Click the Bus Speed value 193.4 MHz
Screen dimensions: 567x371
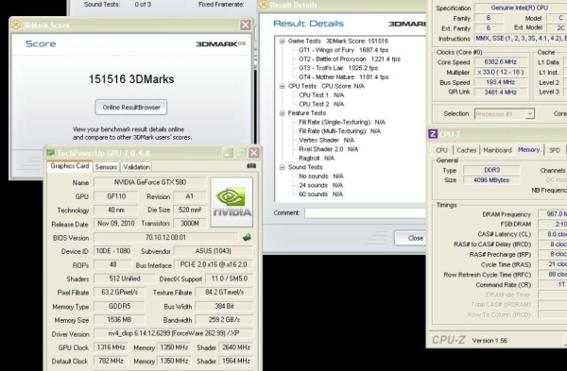[501, 82]
